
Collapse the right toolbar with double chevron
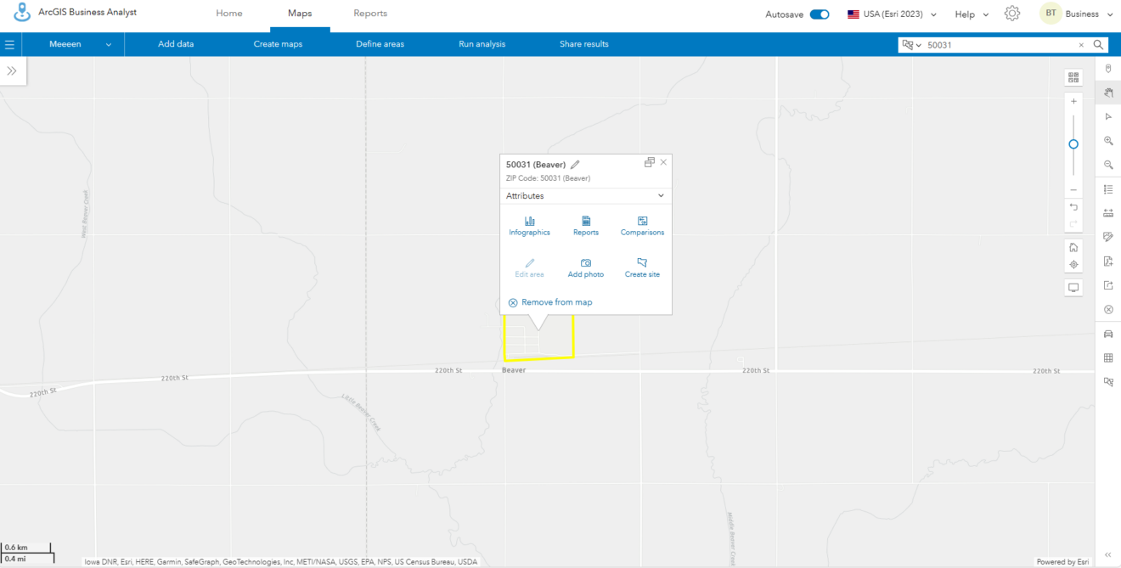point(1108,554)
